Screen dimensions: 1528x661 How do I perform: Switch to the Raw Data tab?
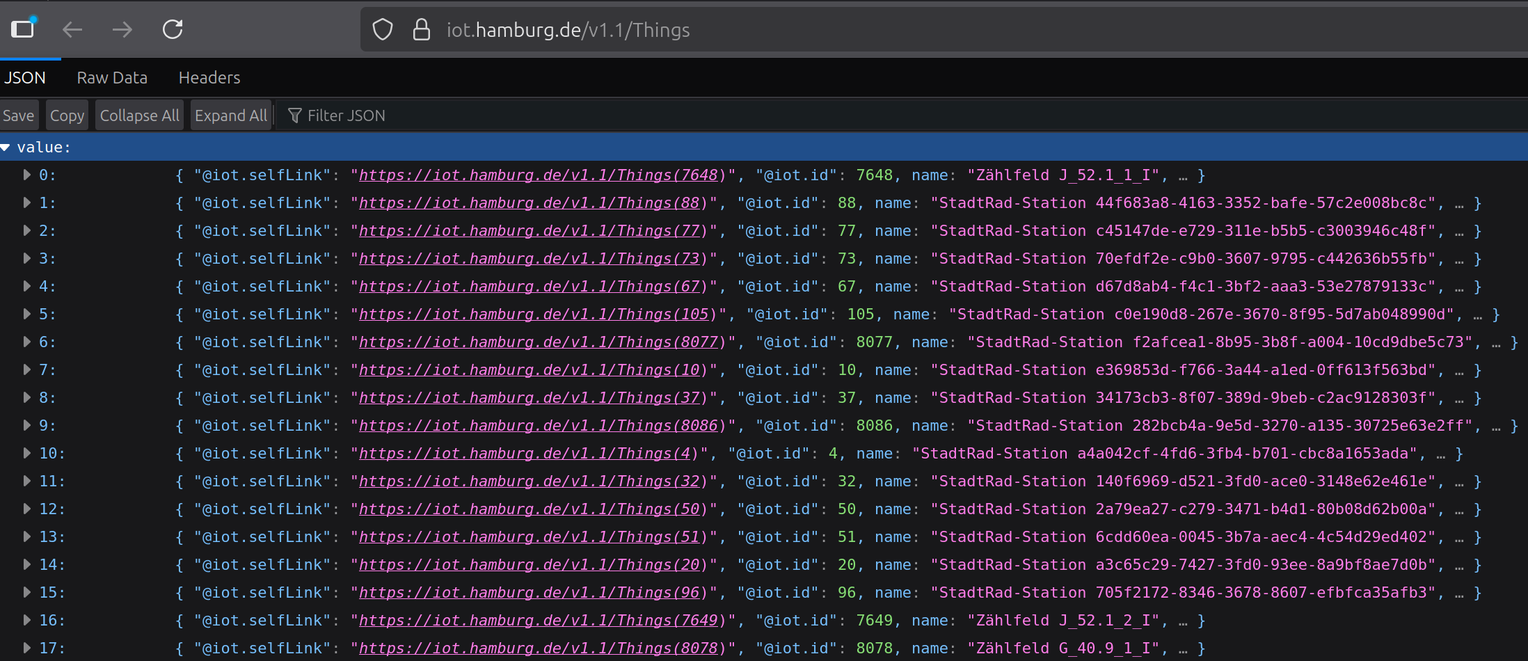[x=112, y=78]
